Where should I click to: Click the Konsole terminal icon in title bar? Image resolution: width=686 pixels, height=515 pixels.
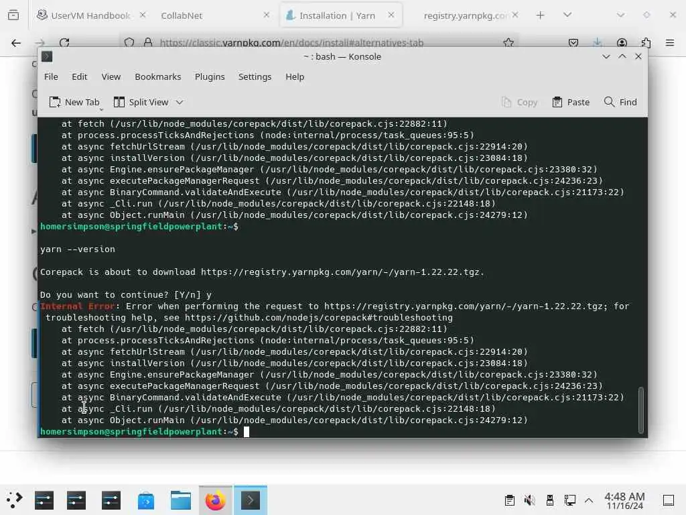tap(47, 56)
